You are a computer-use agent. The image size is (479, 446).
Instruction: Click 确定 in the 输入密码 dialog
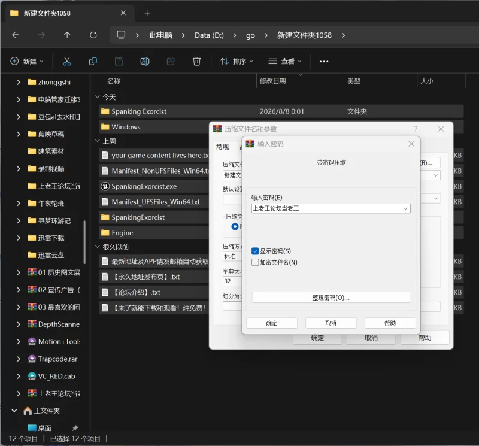click(272, 323)
